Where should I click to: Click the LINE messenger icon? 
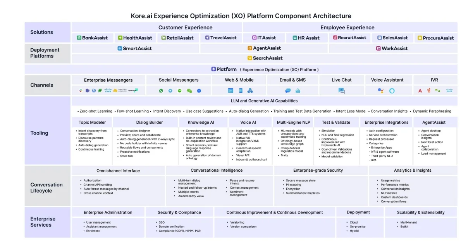coord(180,90)
